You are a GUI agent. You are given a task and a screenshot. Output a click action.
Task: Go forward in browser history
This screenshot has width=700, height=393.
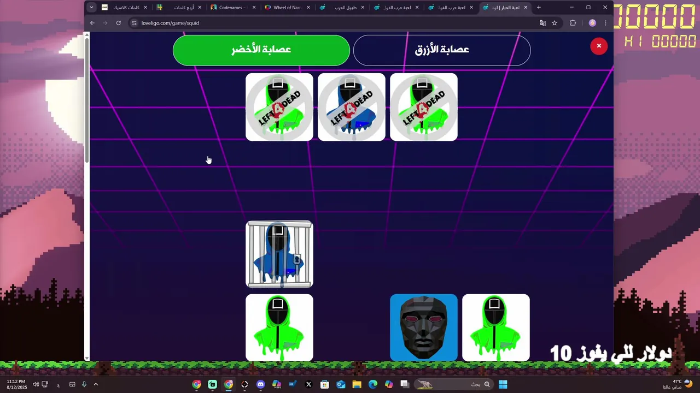(x=105, y=23)
